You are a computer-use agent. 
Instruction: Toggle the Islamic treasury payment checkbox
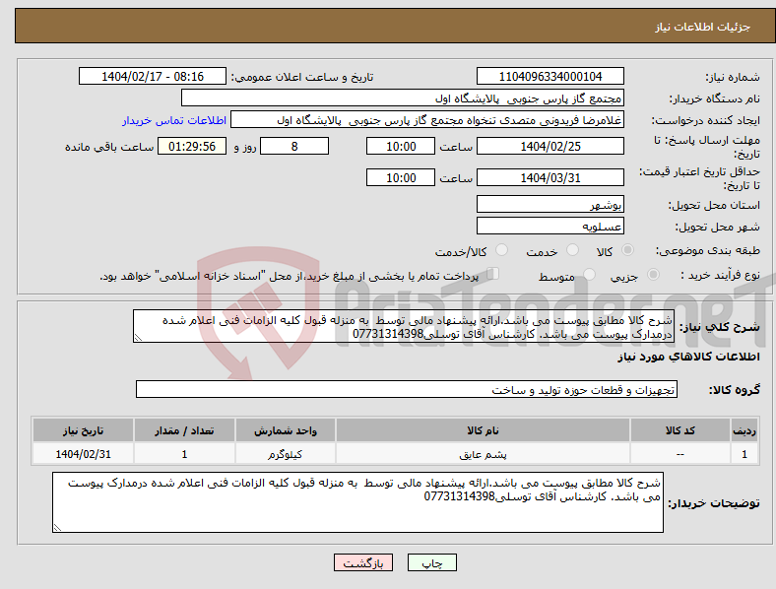[x=492, y=274]
